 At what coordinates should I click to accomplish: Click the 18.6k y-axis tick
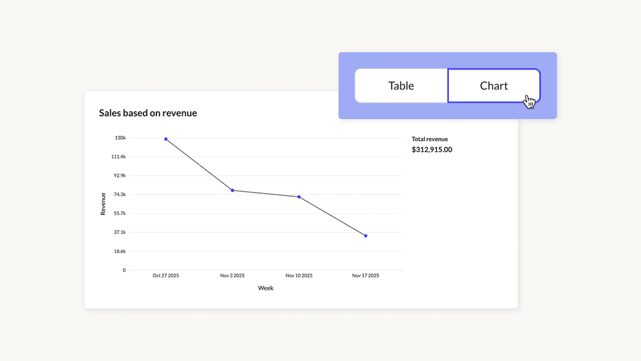pos(119,251)
